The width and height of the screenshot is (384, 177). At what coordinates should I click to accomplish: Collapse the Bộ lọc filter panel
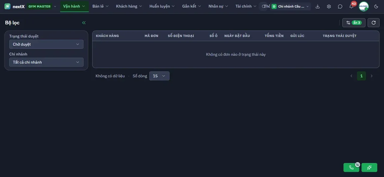pyautogui.click(x=84, y=23)
